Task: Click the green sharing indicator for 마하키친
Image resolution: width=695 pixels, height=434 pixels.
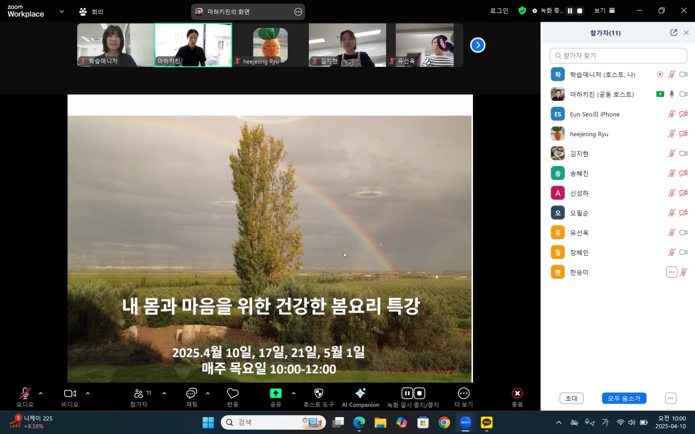Action: point(660,94)
